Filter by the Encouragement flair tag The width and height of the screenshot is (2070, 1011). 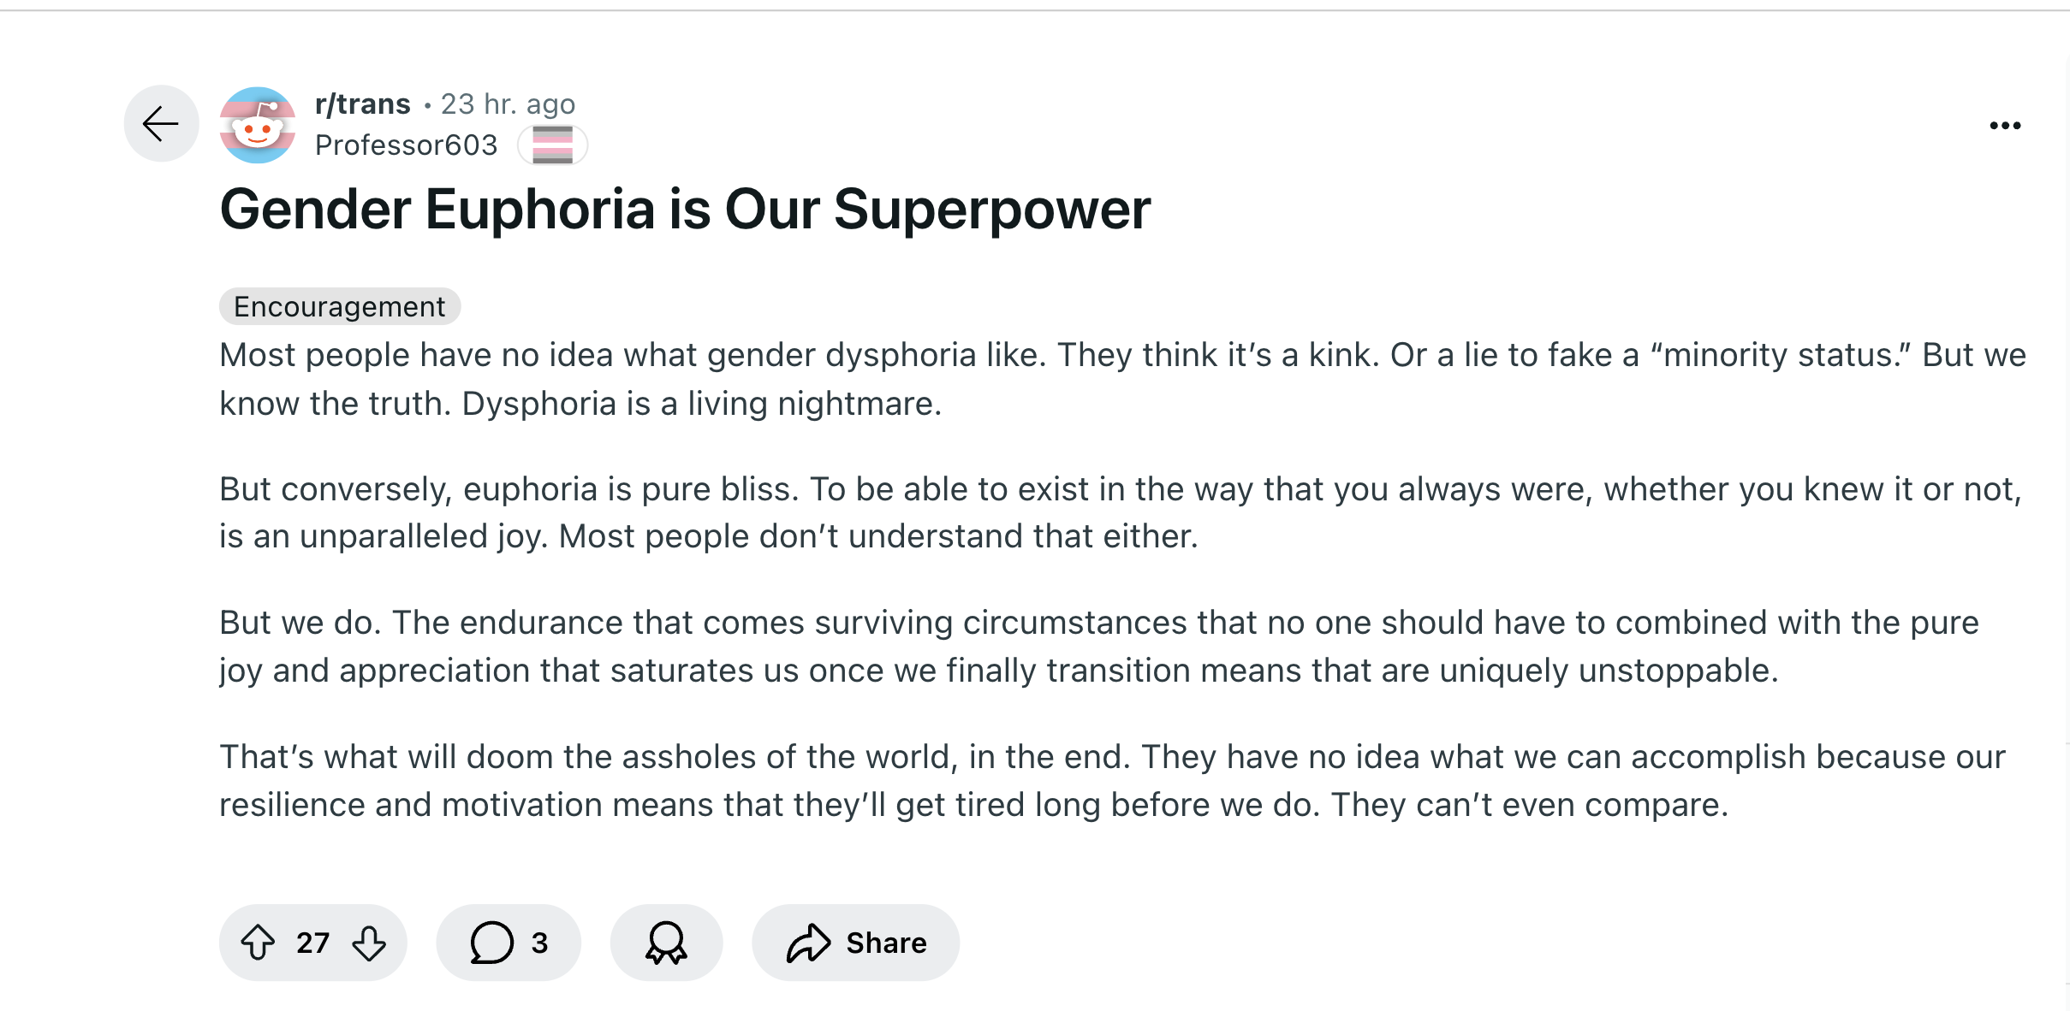click(340, 306)
